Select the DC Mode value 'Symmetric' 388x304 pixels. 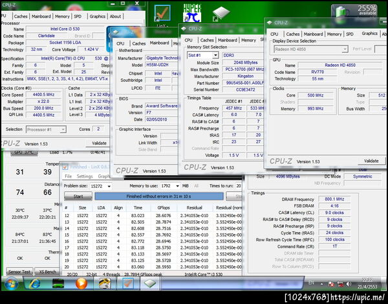pyautogui.click(x=363, y=176)
